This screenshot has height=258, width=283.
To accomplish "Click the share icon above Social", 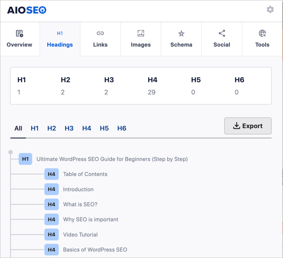I will click(222, 33).
